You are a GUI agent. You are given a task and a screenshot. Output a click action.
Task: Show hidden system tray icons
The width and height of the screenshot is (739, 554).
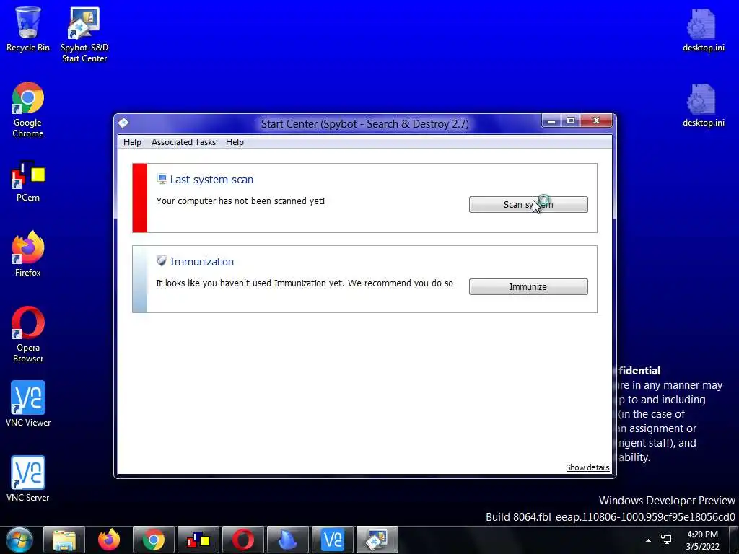point(649,540)
